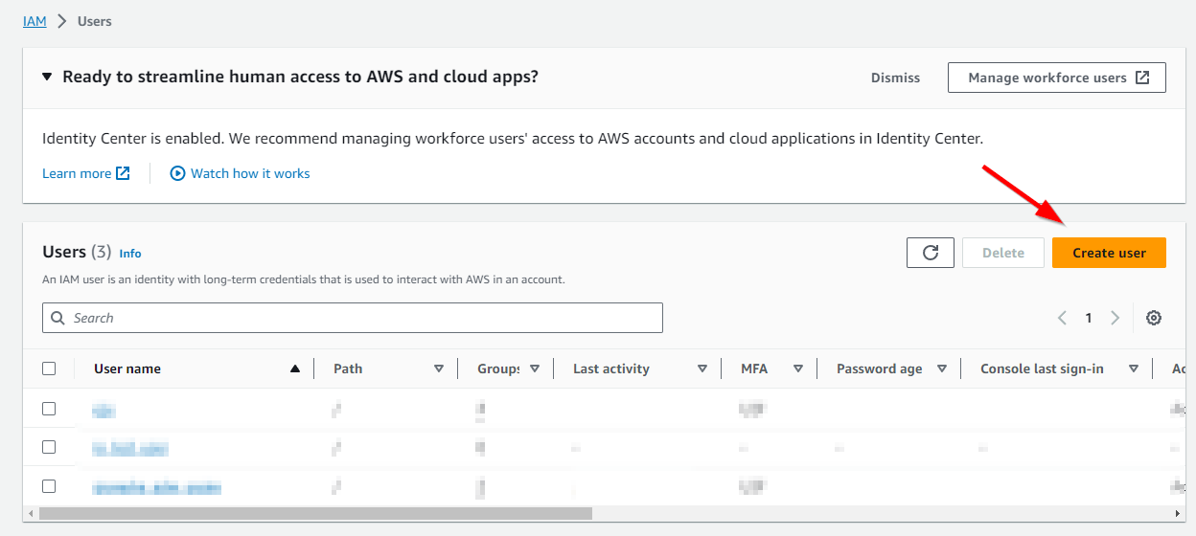Toggle the select-all users checkbox
Viewport: 1196px width, 536px height.
50,368
